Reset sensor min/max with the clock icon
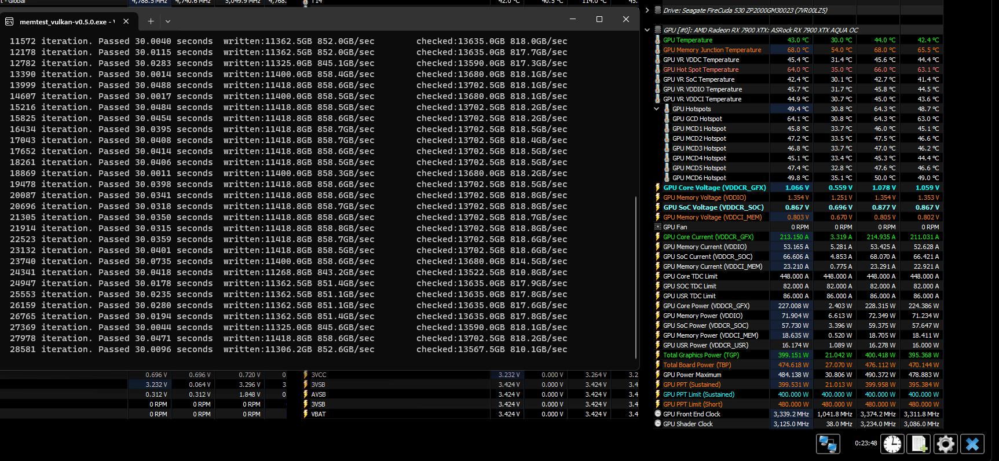 (892, 444)
